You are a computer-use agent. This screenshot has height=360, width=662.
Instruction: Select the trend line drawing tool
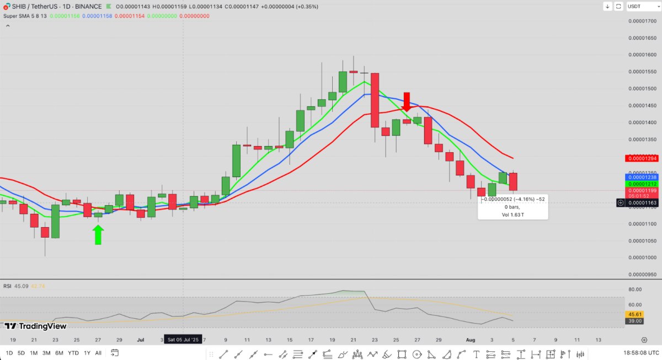(x=223, y=354)
